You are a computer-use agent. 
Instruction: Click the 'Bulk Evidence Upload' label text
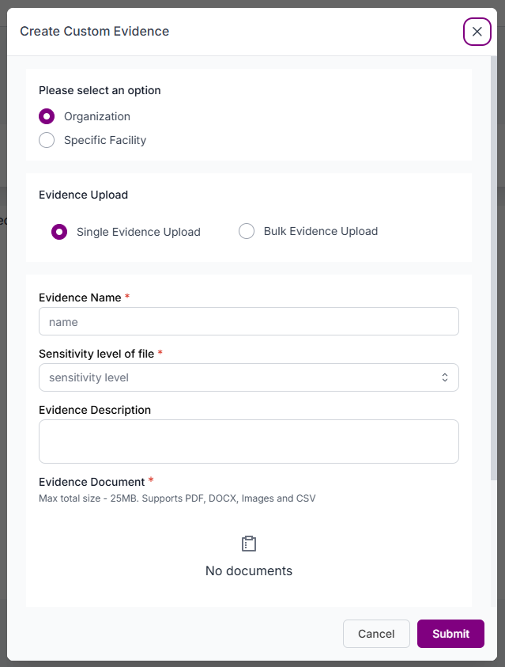click(320, 231)
